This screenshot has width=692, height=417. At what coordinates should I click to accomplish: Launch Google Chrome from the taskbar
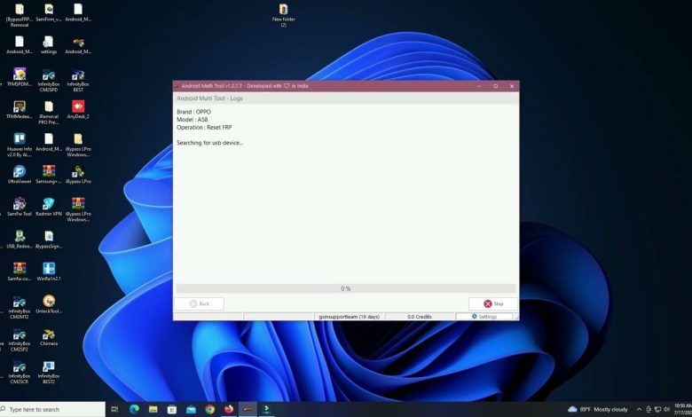pos(210,409)
